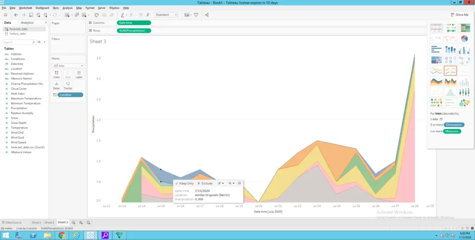Image resolution: width=475 pixels, height=240 pixels.
Task: Toggle the Show Me panel
Action: click(459, 15)
